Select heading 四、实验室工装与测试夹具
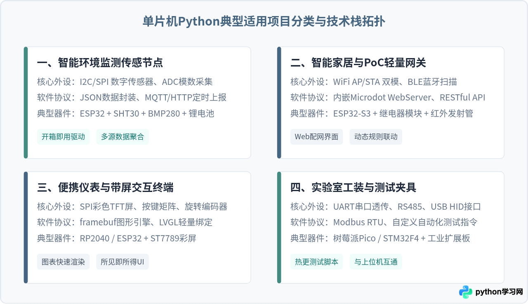Image resolution: width=528 pixels, height=304 pixels. tap(353, 188)
